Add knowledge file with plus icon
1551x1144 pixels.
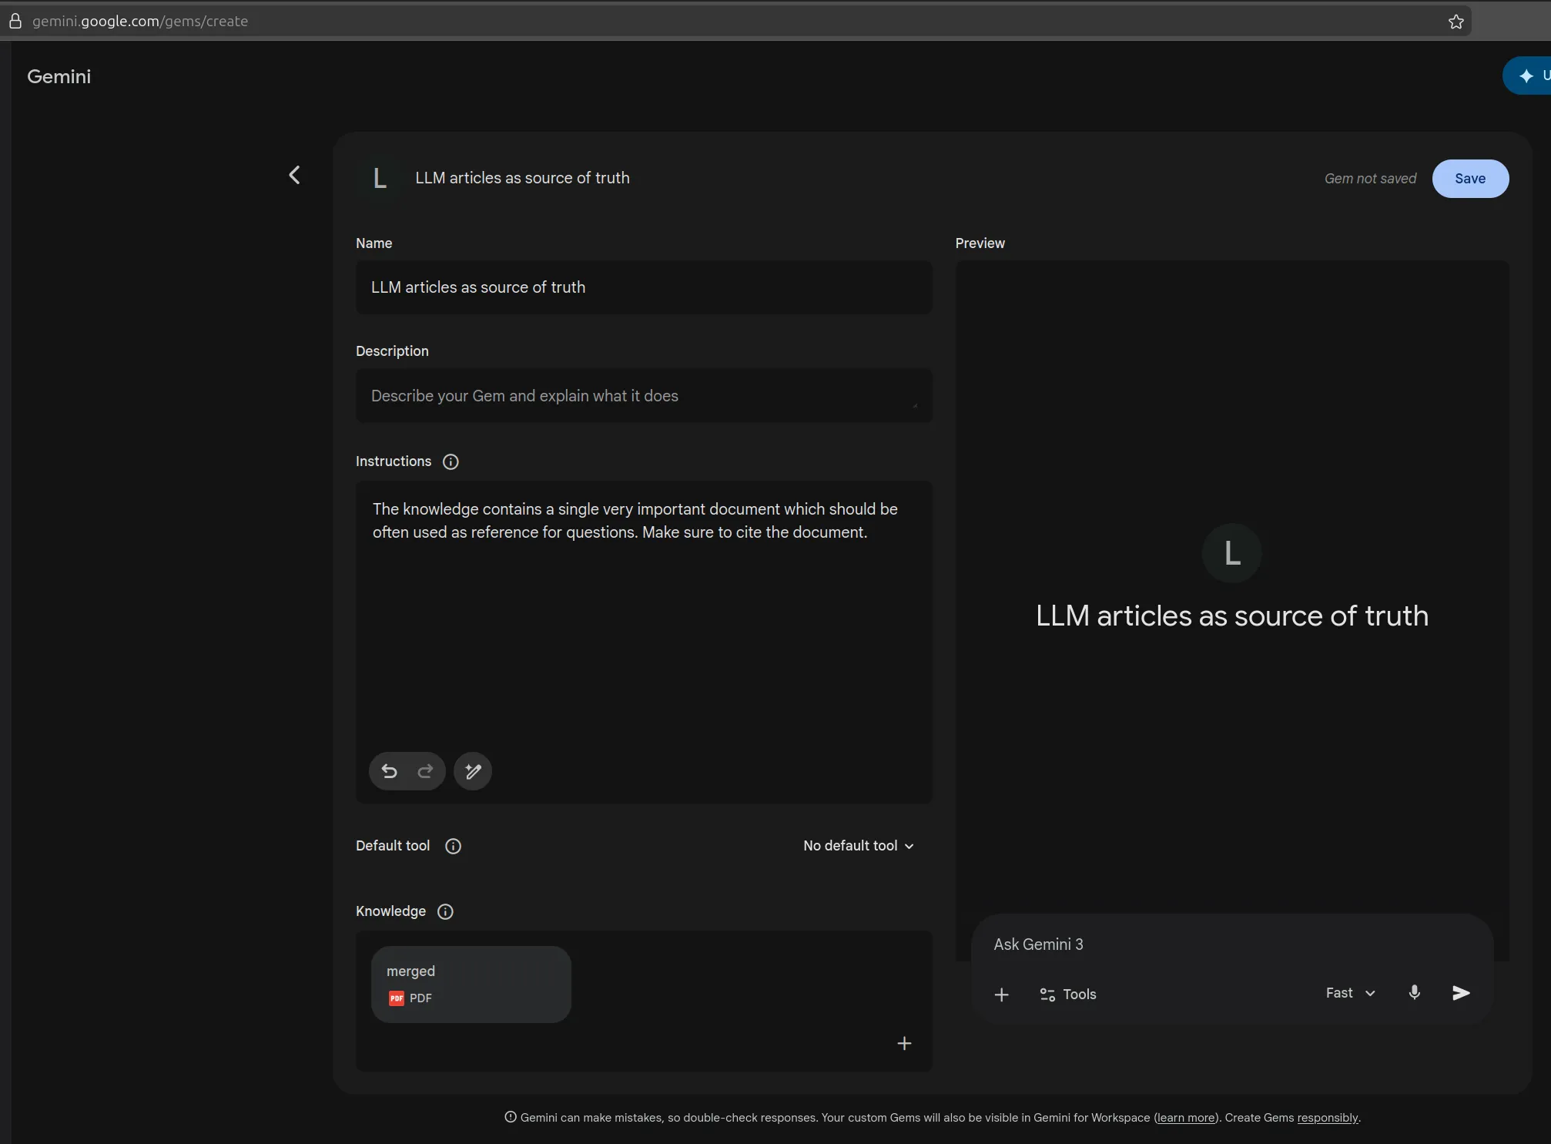[x=904, y=1043]
